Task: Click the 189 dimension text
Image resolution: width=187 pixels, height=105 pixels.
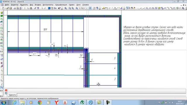Action: [45, 29]
